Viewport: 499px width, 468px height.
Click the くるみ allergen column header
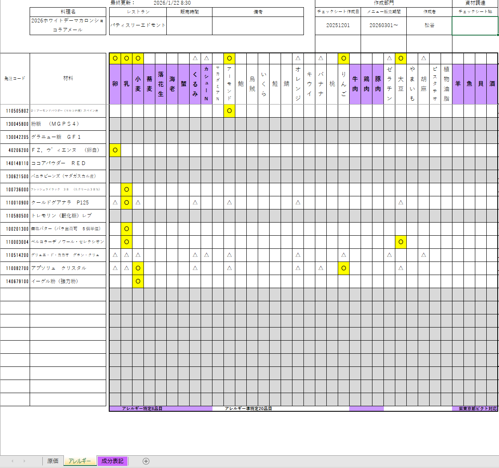[195, 84]
